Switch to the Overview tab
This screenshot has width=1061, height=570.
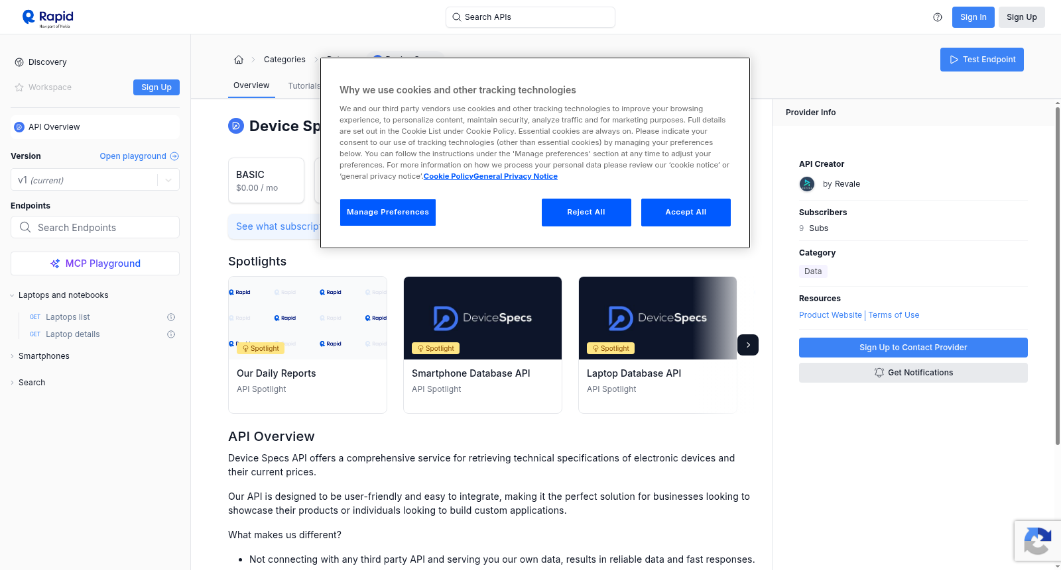(x=251, y=85)
